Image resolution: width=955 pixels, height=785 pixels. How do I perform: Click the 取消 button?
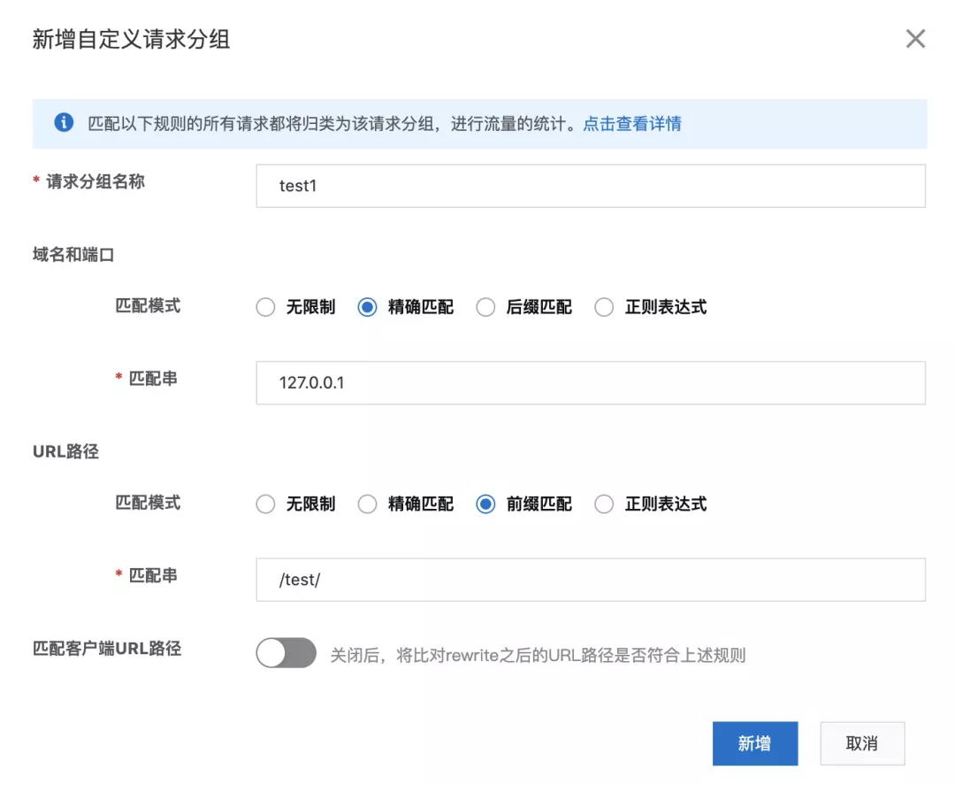point(861,743)
